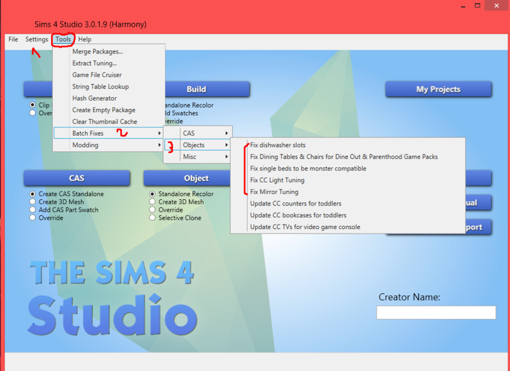The image size is (510, 371).
Task: Click the Build button
Action: (x=207, y=89)
